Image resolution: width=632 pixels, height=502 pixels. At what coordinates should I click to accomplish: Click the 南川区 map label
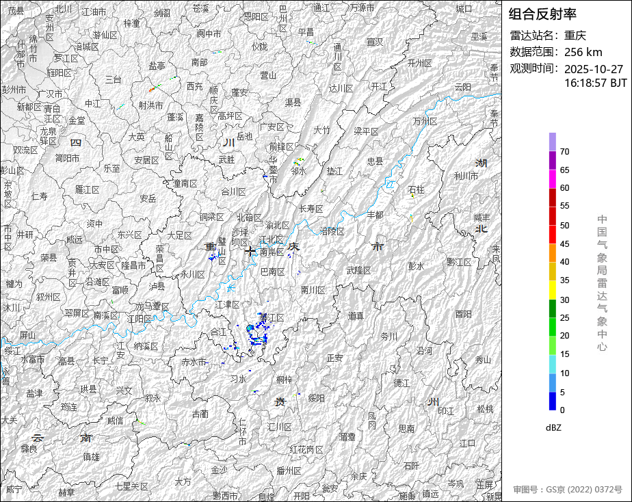tap(313, 290)
